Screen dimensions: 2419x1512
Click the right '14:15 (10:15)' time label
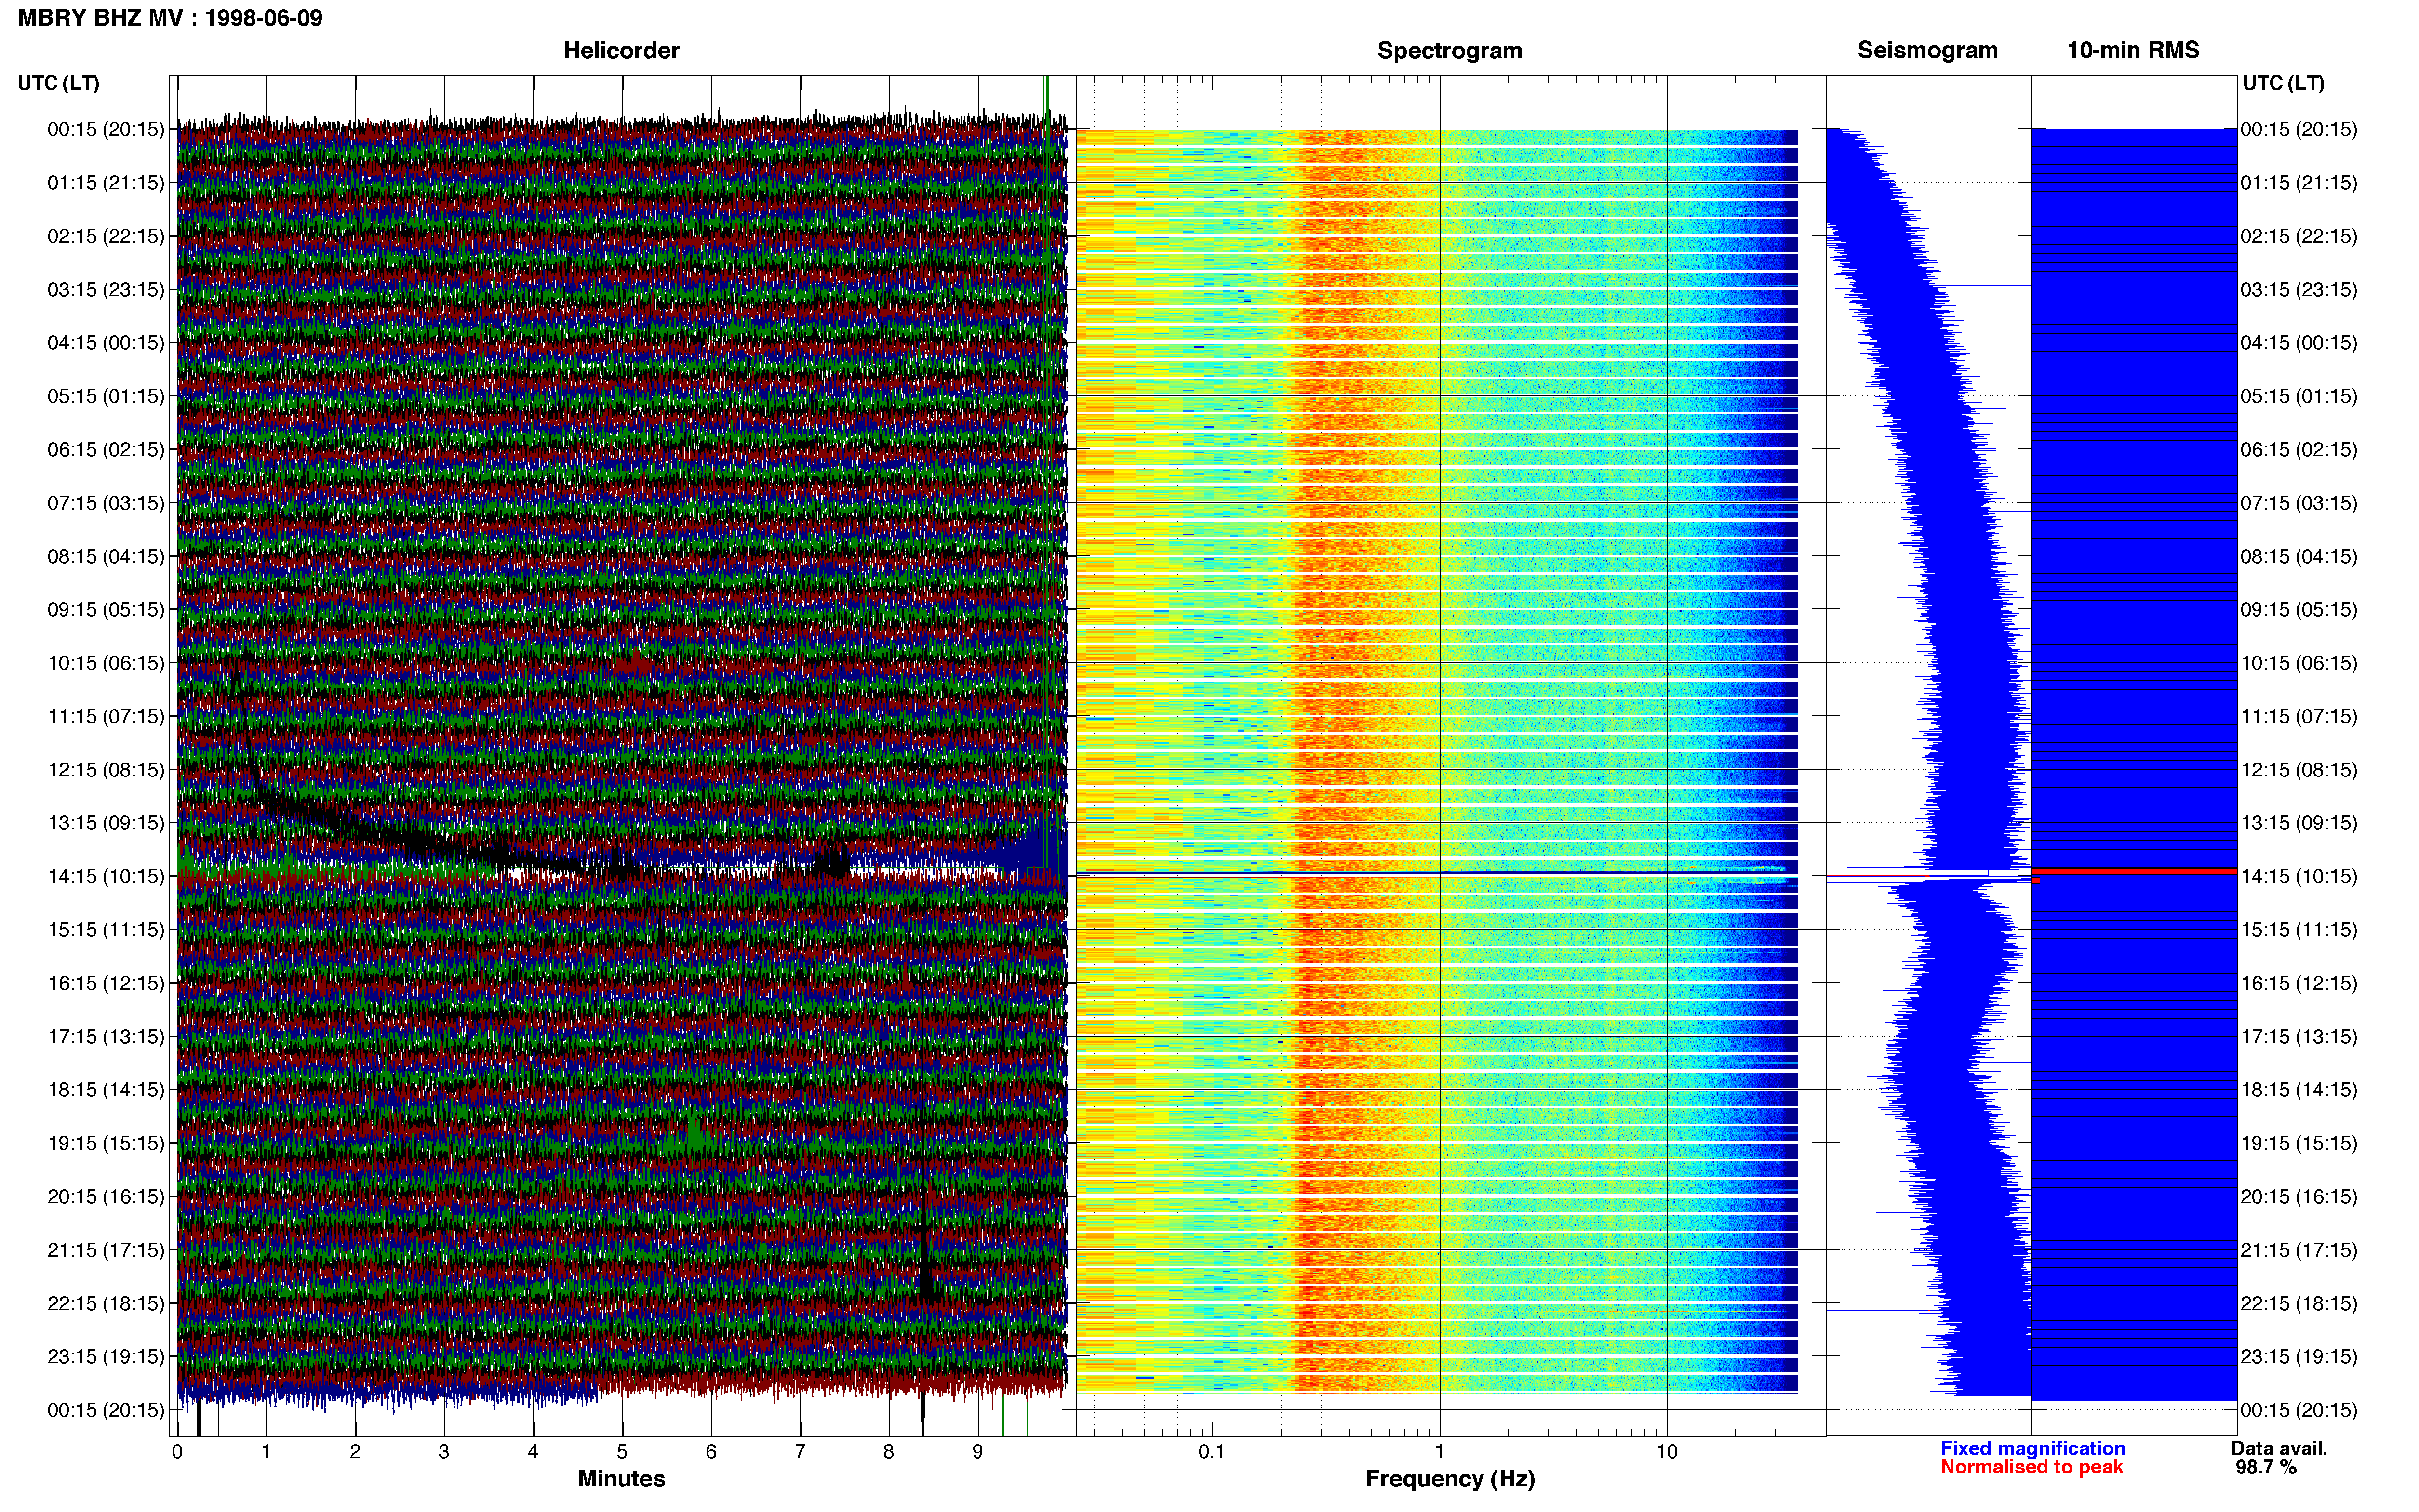2299,876
